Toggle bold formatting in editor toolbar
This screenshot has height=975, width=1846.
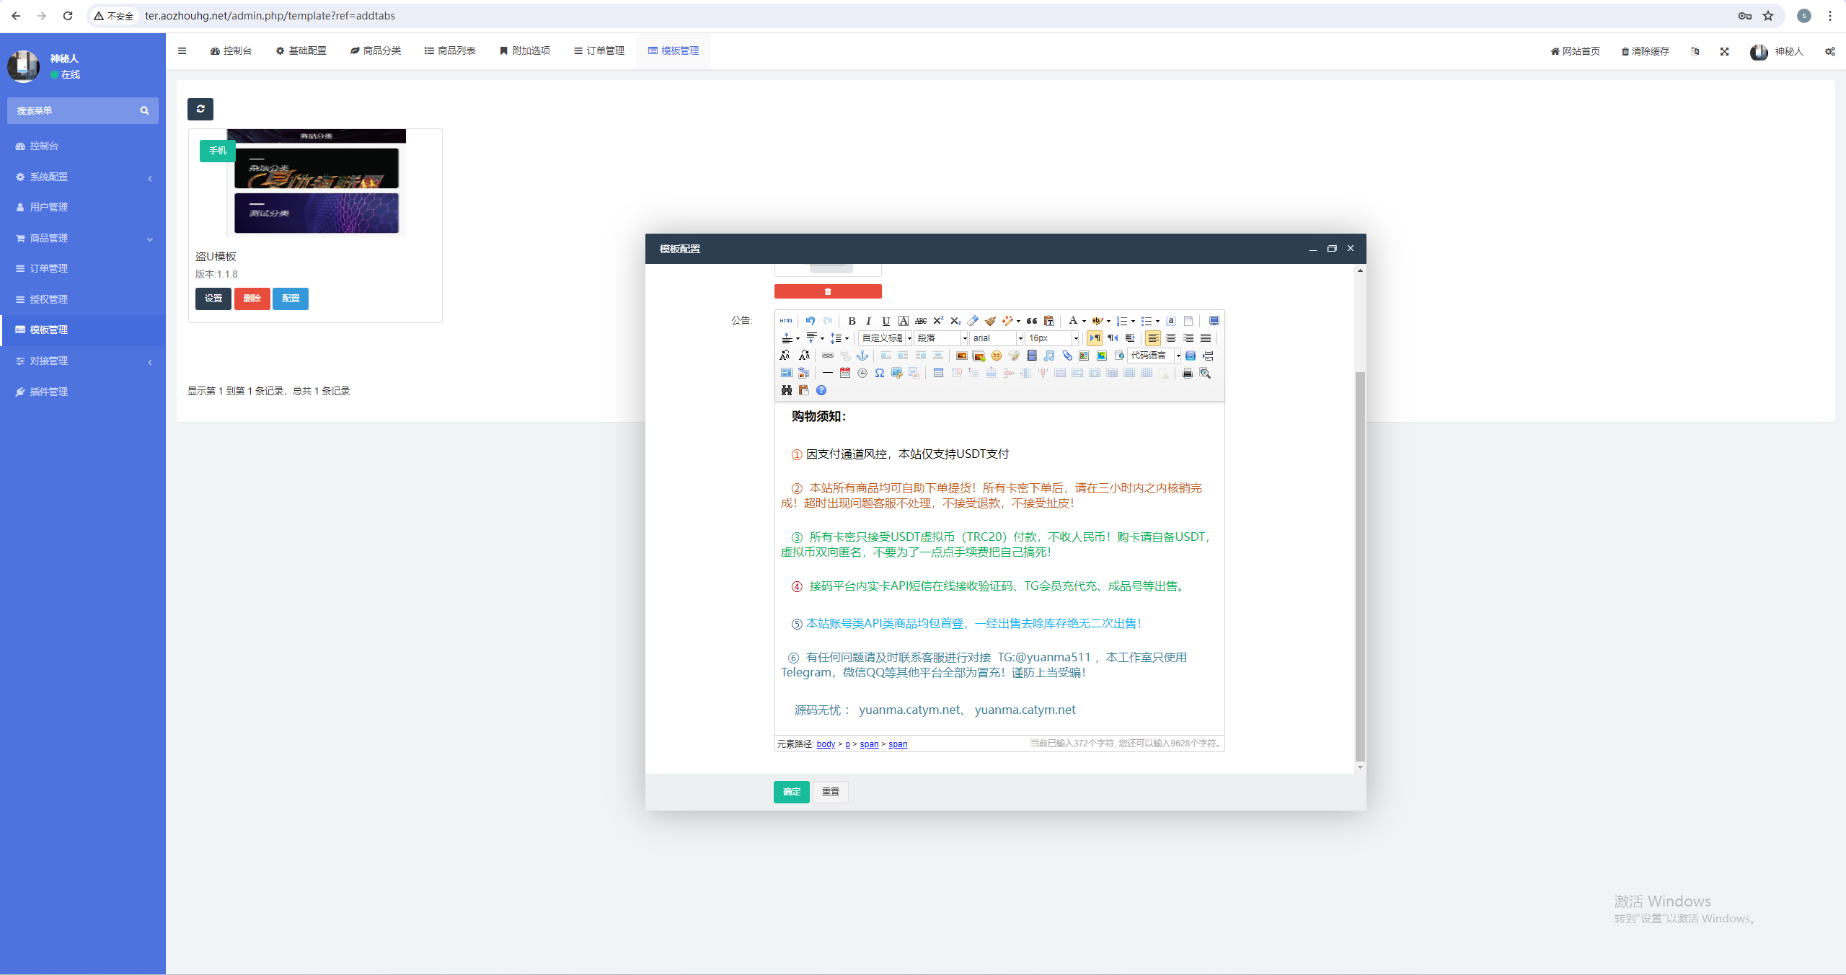point(852,321)
